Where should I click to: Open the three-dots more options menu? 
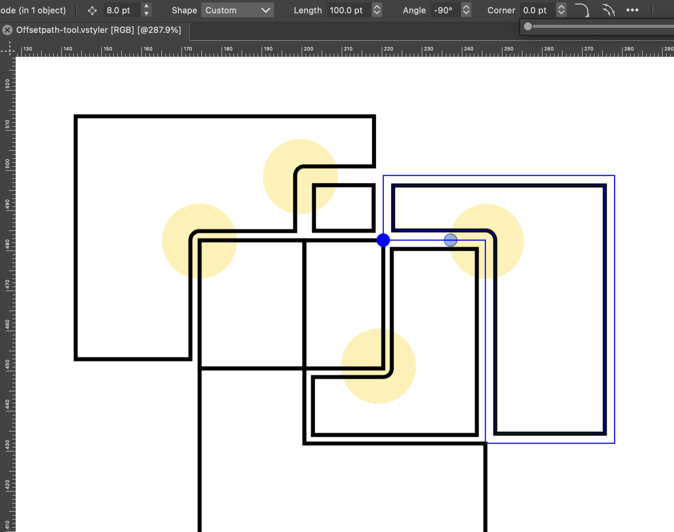pos(632,10)
